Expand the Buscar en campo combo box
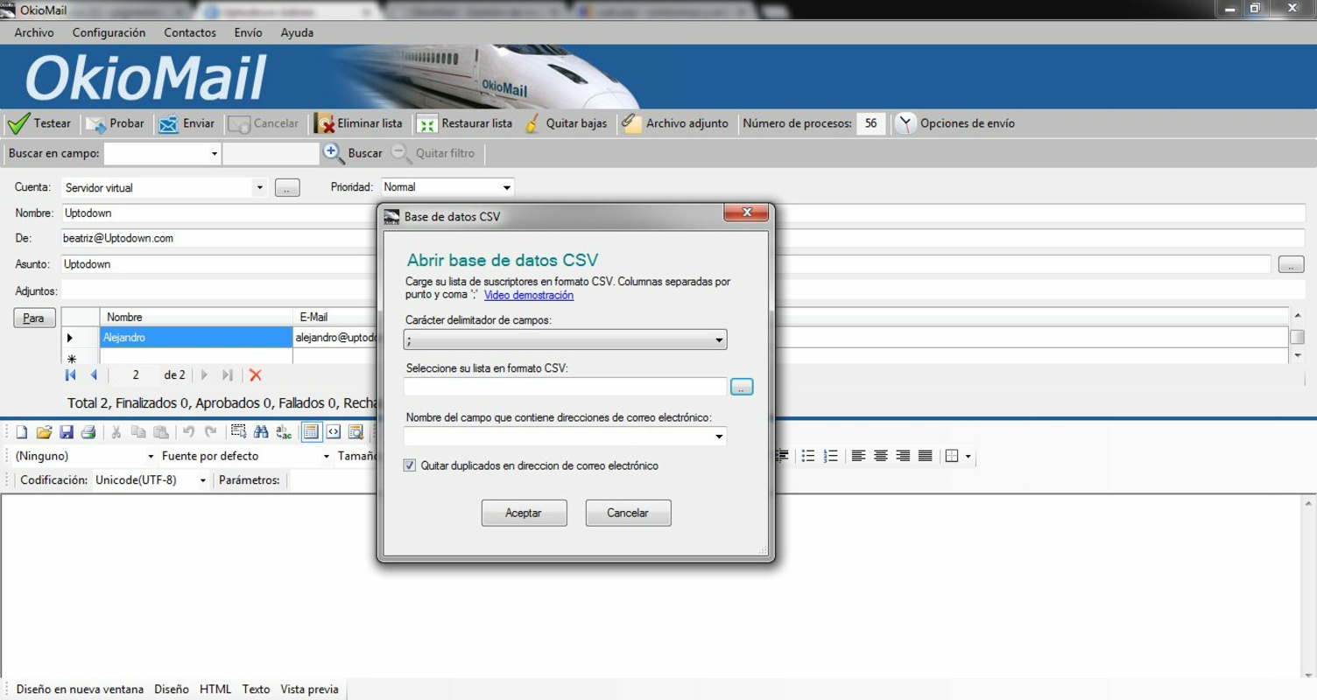 click(214, 153)
